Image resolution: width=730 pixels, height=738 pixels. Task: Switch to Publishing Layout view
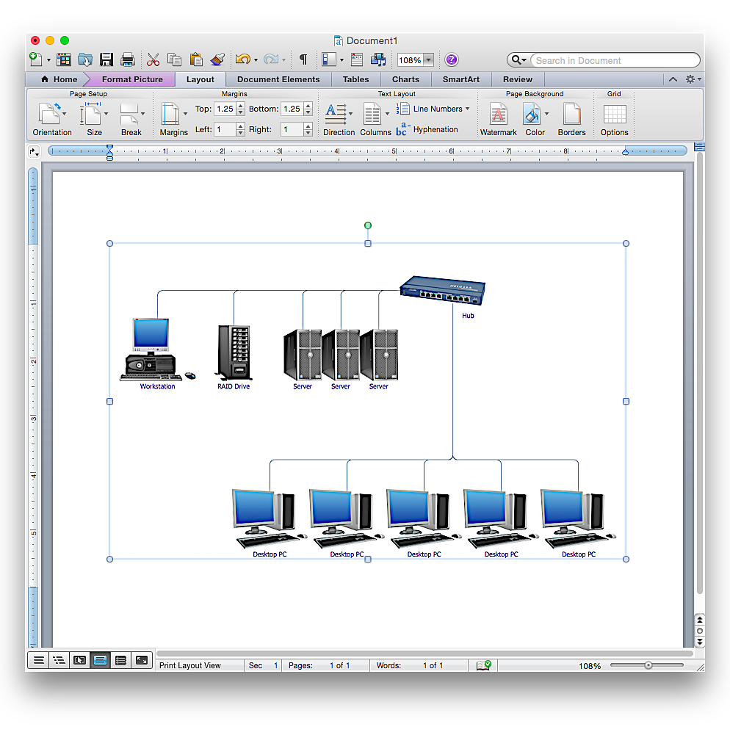click(x=79, y=660)
